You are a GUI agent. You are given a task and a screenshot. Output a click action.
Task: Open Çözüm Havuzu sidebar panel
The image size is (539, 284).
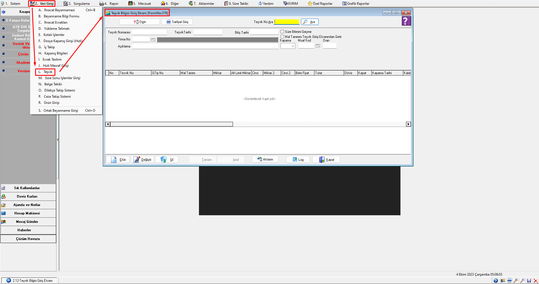pyautogui.click(x=28, y=239)
